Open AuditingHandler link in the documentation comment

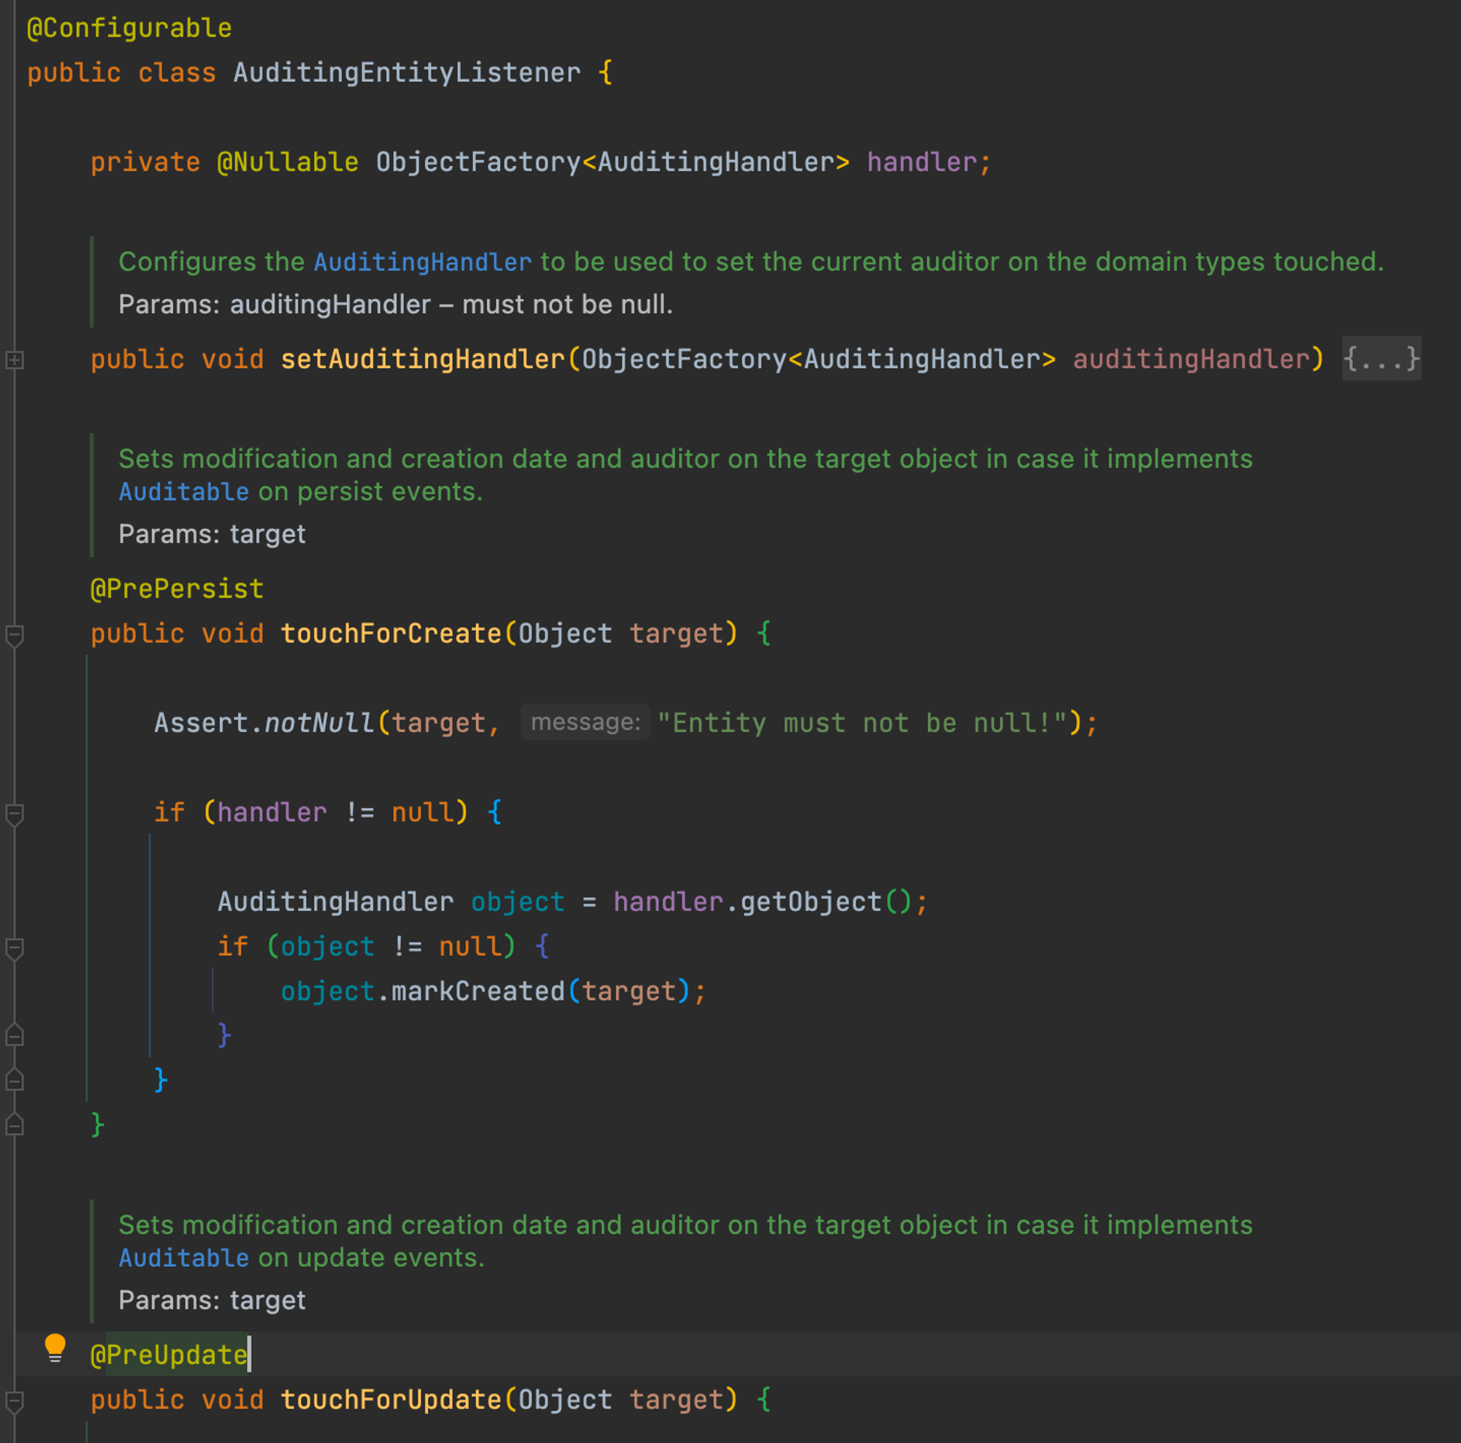[x=422, y=262]
